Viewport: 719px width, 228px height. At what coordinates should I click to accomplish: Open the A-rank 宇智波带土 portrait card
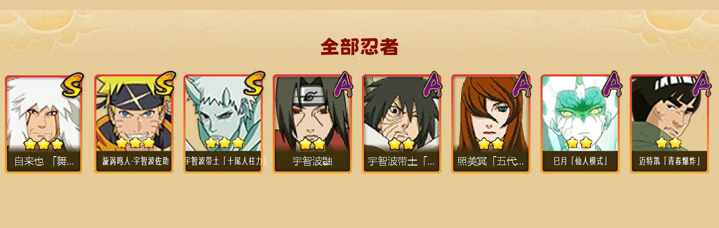coord(402,124)
